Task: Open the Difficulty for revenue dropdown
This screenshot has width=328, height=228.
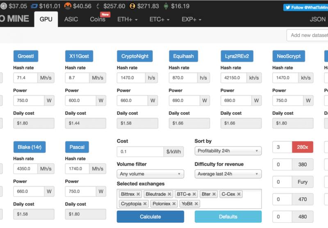Action: click(x=228, y=174)
